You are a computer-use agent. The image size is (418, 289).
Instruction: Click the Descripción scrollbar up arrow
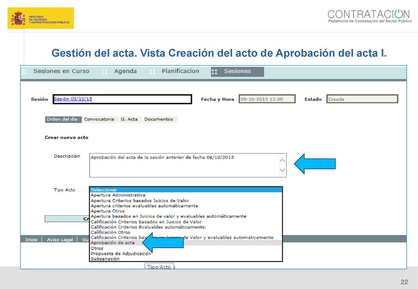pyautogui.click(x=282, y=160)
